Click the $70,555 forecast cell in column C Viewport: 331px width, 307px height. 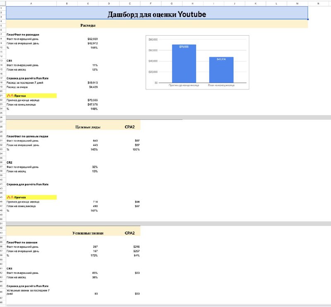point(92,100)
